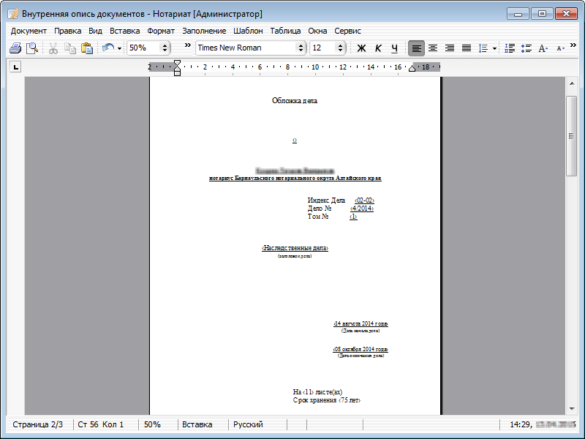
Task: Toggle Bold (Ж) formatting
Action: click(361, 48)
